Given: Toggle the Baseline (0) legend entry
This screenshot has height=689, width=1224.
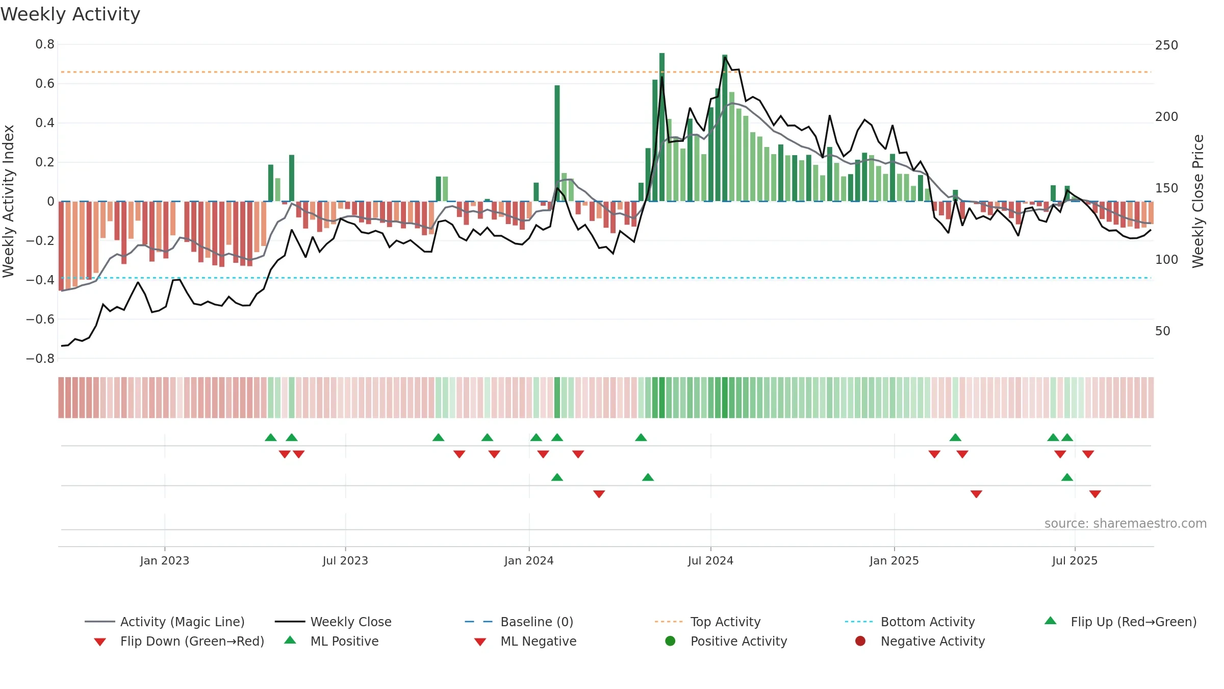Looking at the screenshot, I should click(519, 622).
